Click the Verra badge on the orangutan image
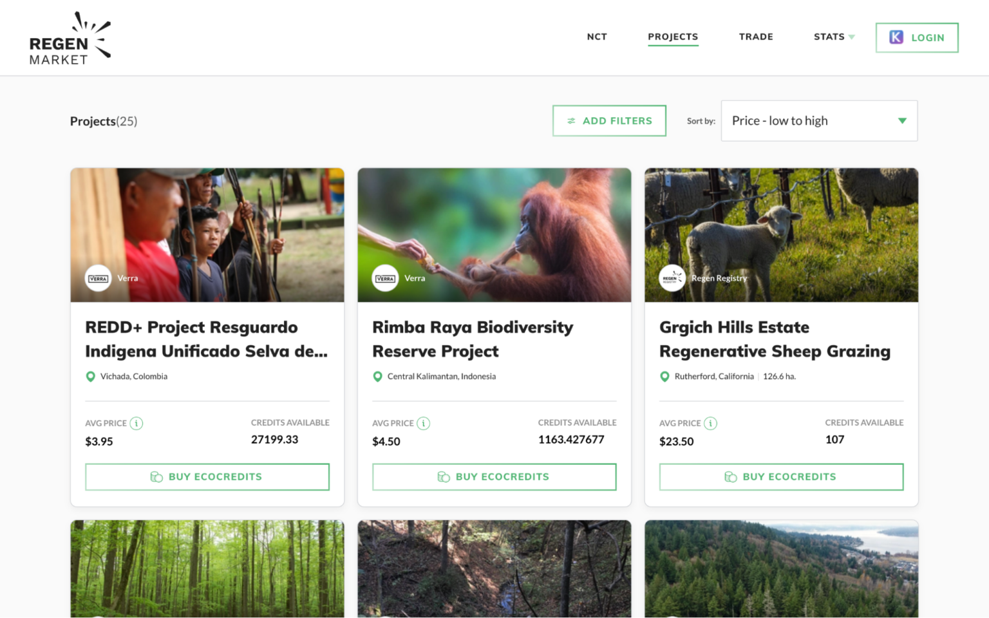Viewport: 989px width, 618px height. 386,279
